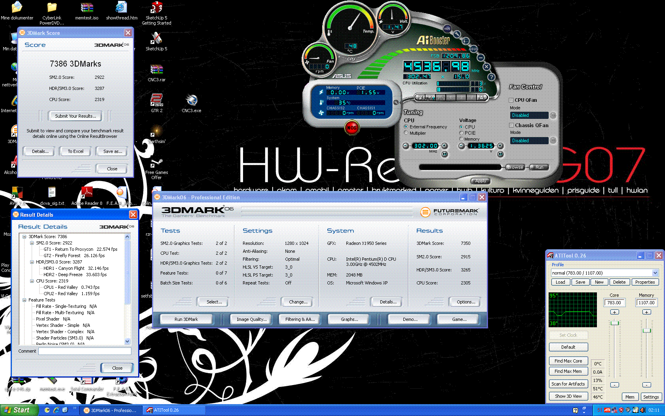Select CPU voltage radio button
The width and height of the screenshot is (665, 416).
pos(461,127)
